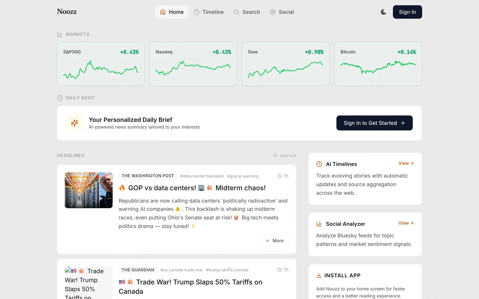
Task: Open the Bitcoin market card
Action: [378, 64]
